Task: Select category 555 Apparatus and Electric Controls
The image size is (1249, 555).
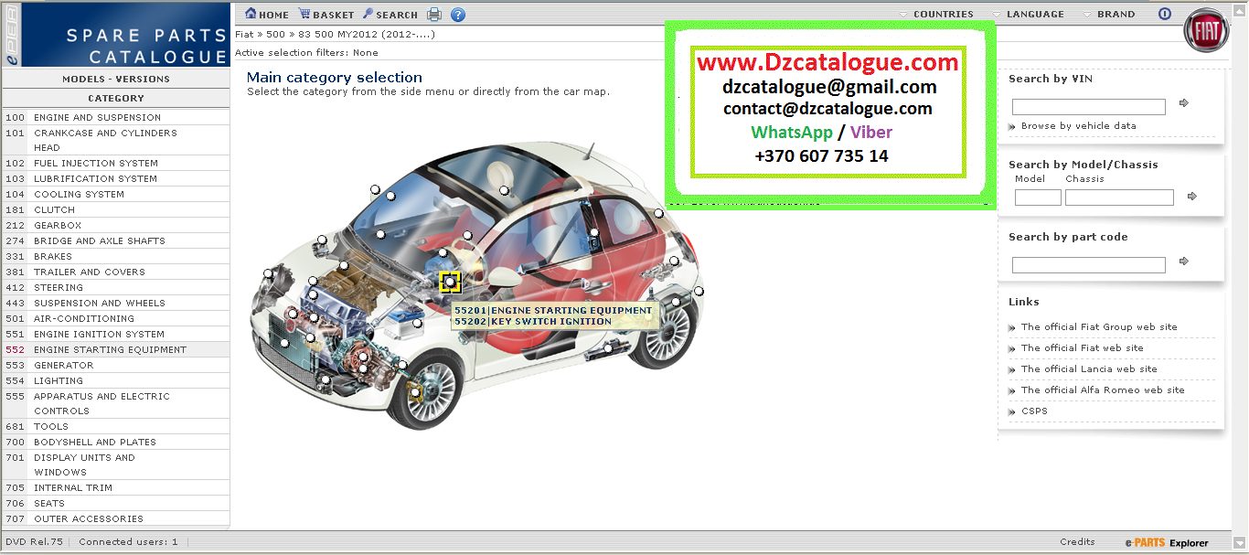Action: (116, 404)
